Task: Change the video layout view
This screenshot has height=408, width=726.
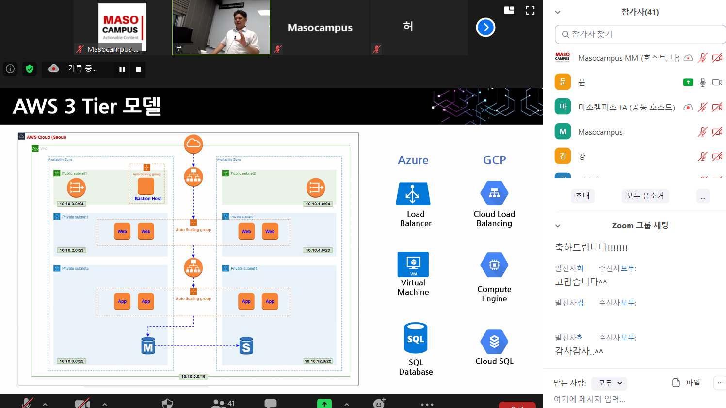Action: click(x=509, y=10)
